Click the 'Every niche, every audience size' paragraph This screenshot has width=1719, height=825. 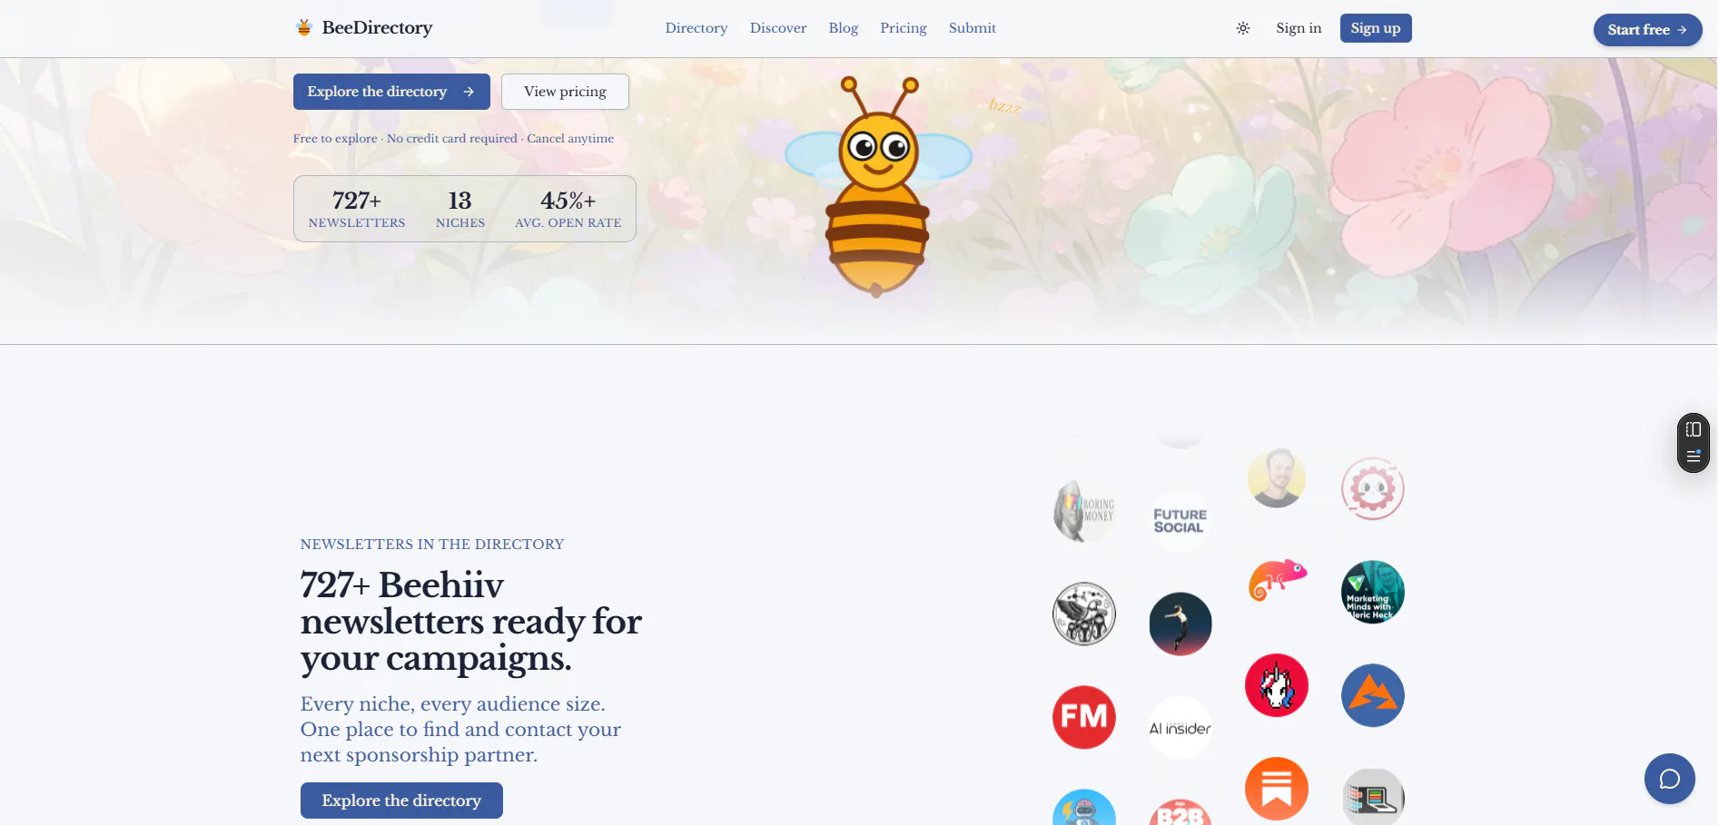pos(460,730)
